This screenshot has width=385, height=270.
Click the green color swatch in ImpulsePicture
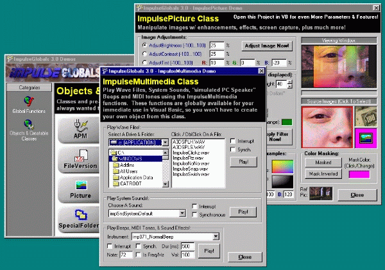point(287,122)
